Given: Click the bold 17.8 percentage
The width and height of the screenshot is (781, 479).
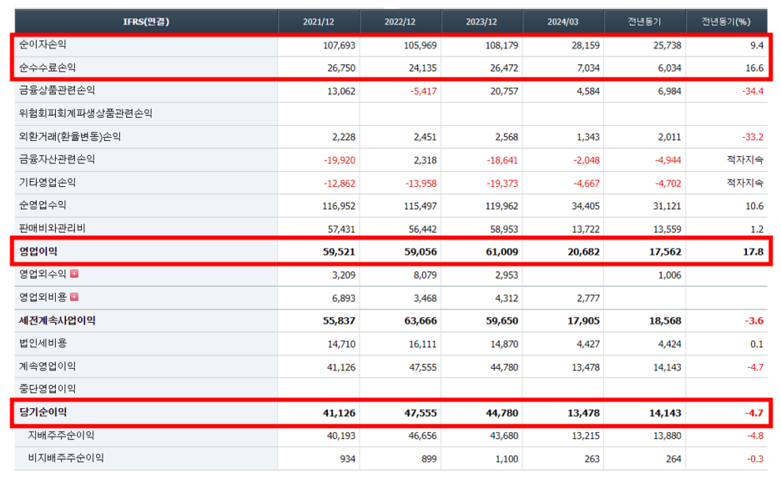Looking at the screenshot, I should click(753, 252).
